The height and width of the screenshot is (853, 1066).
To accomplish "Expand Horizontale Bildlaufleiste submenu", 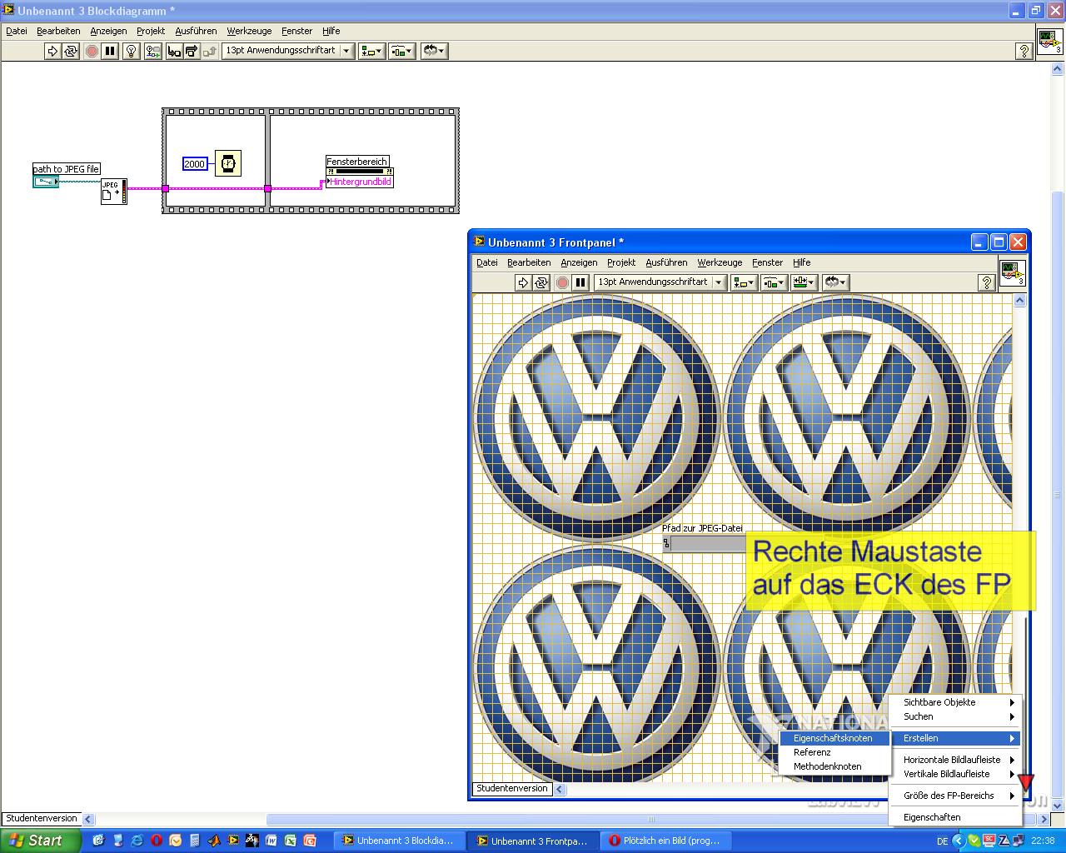I will coord(955,760).
